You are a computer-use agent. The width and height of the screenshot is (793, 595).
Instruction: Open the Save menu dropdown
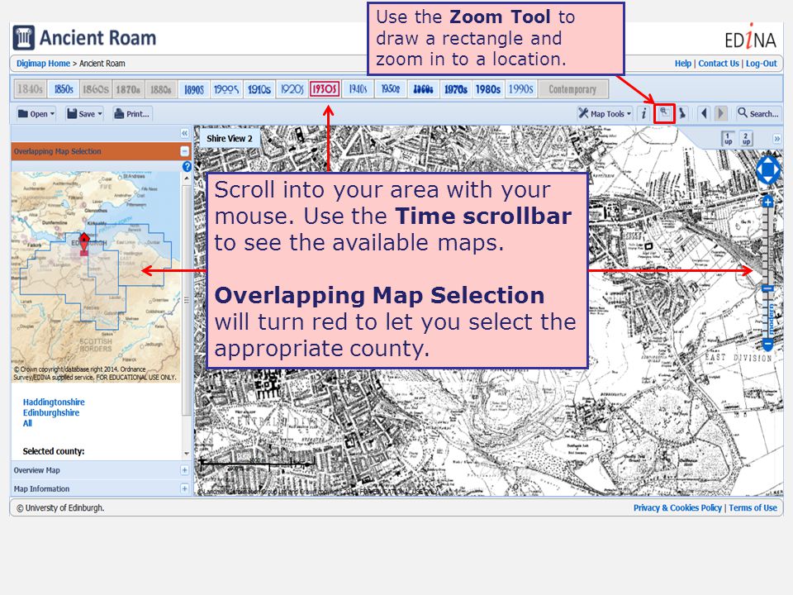coord(84,114)
